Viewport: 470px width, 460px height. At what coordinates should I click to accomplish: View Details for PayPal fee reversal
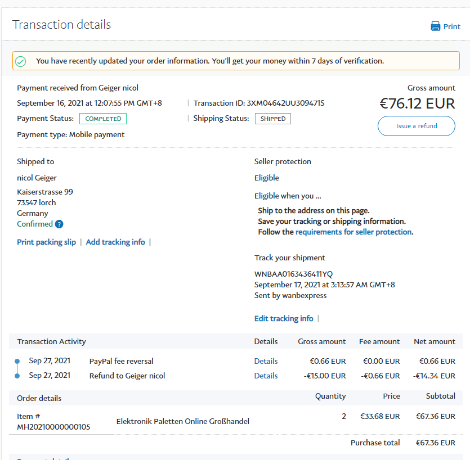click(x=266, y=361)
